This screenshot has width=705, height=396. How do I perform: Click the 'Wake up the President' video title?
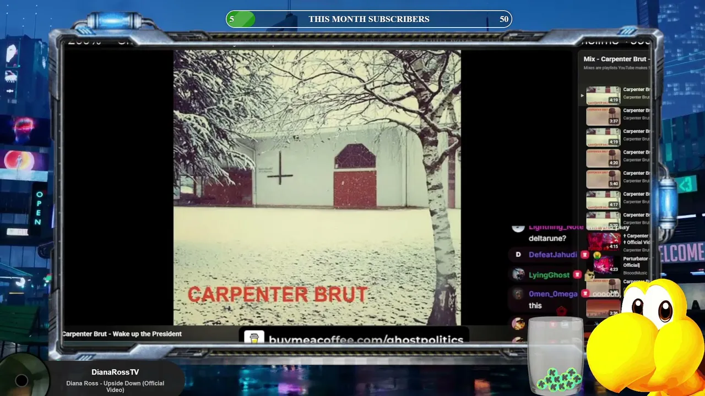[122, 334]
